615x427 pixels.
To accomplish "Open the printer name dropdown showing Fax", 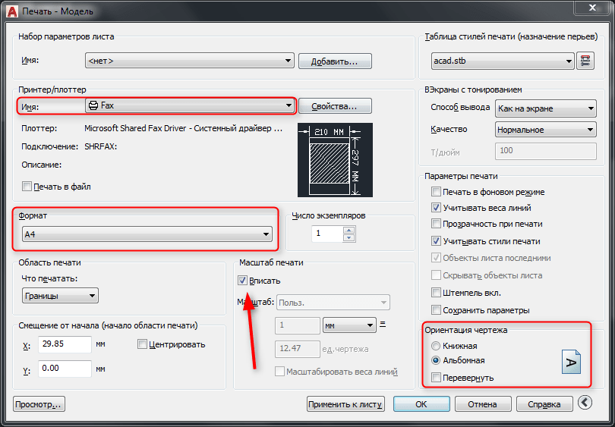I will pyautogui.click(x=188, y=105).
